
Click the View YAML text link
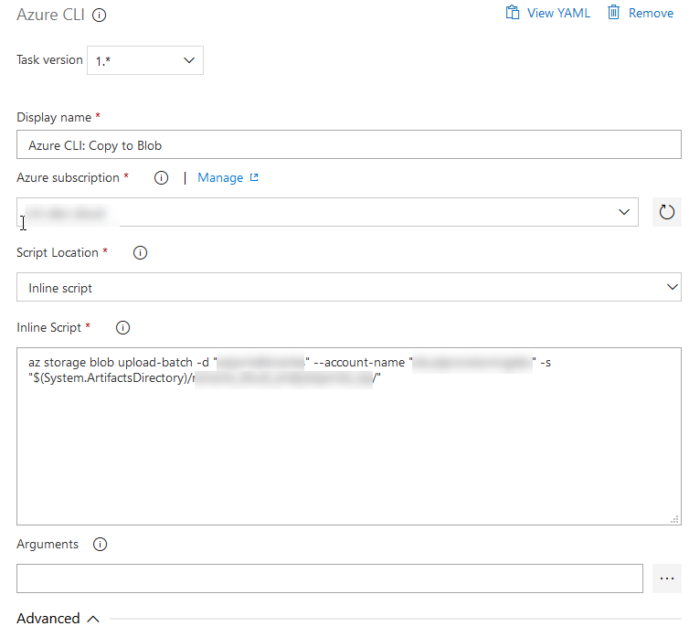point(558,13)
